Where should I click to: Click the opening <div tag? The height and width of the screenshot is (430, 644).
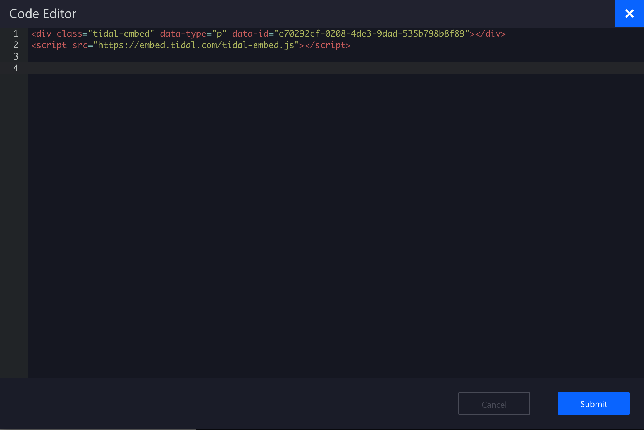coord(41,34)
